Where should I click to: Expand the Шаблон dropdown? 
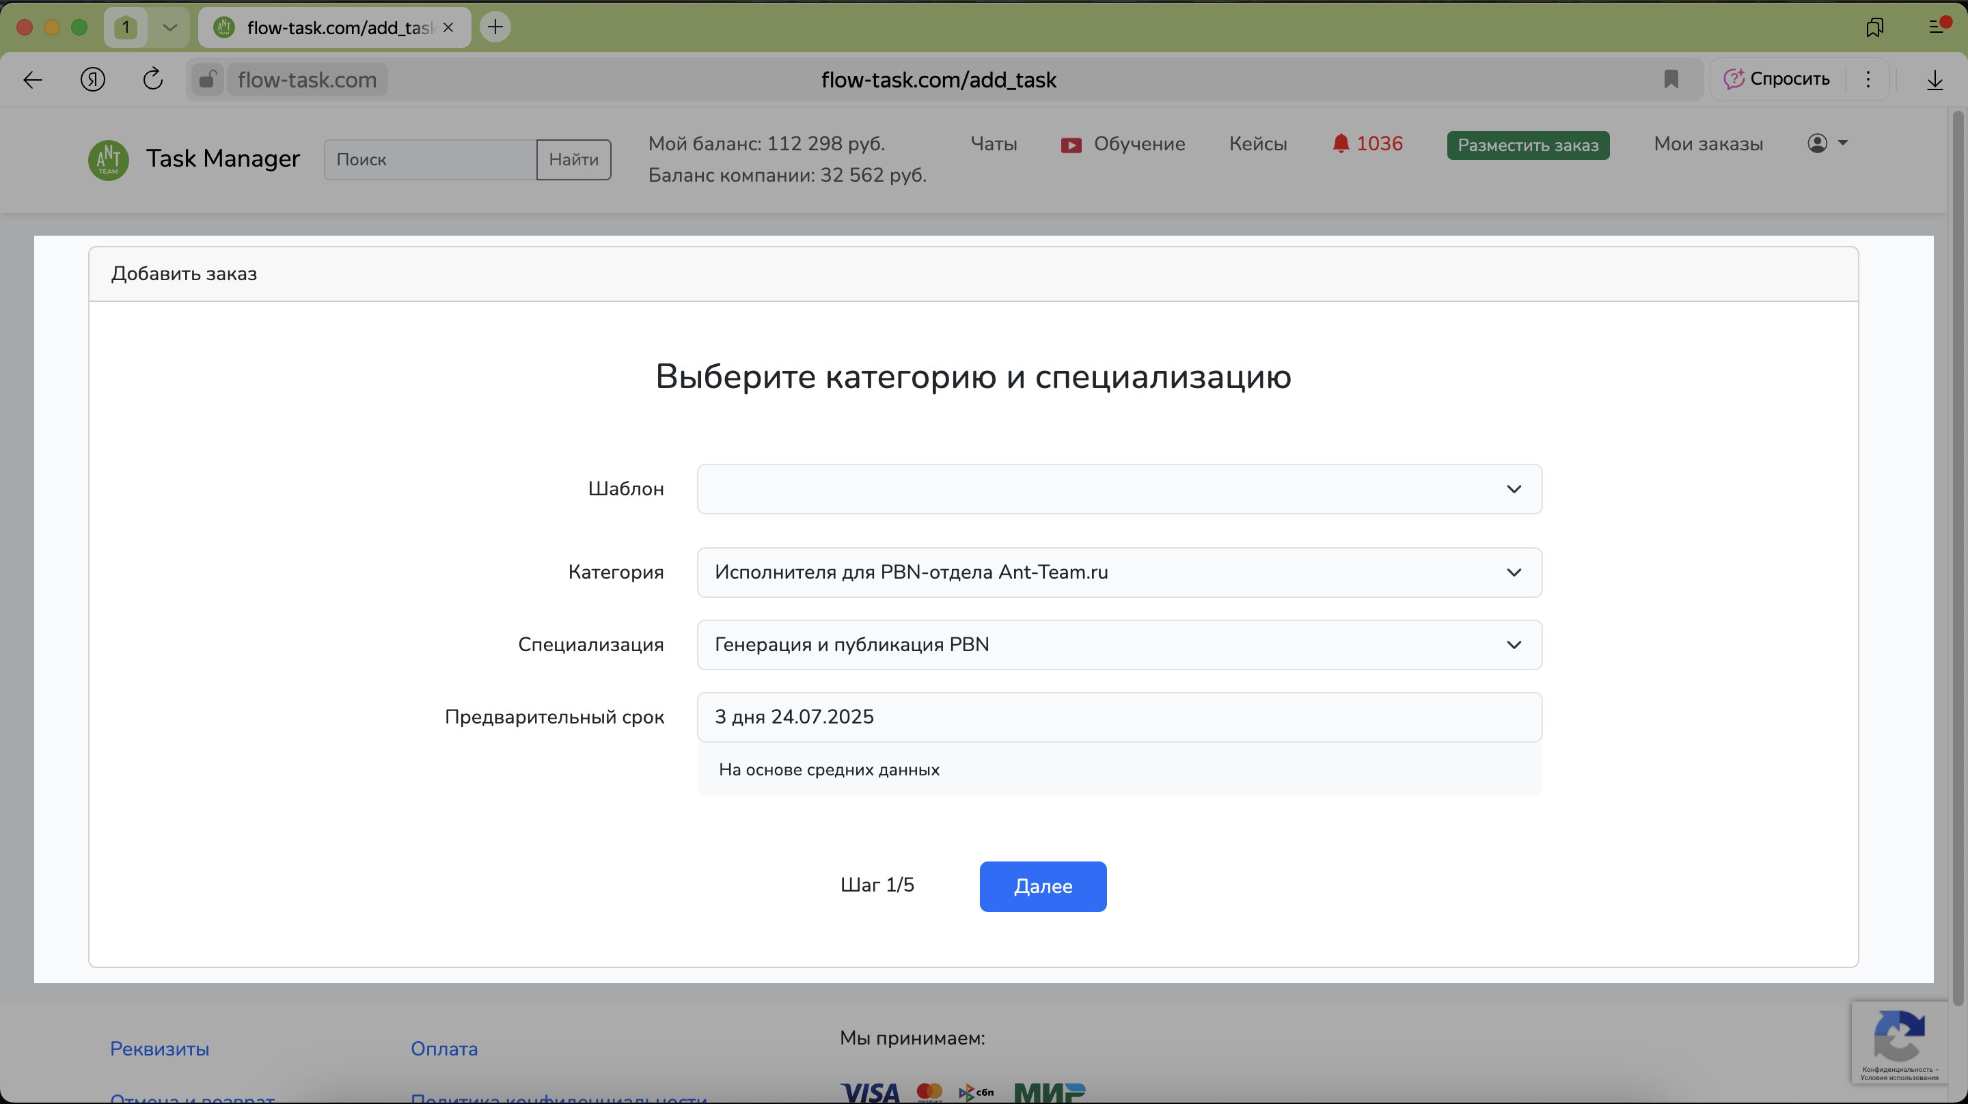1119,489
